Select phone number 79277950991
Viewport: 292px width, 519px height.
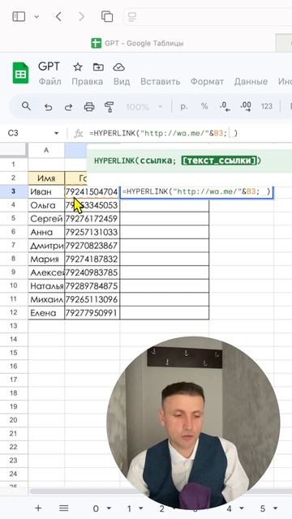click(92, 313)
